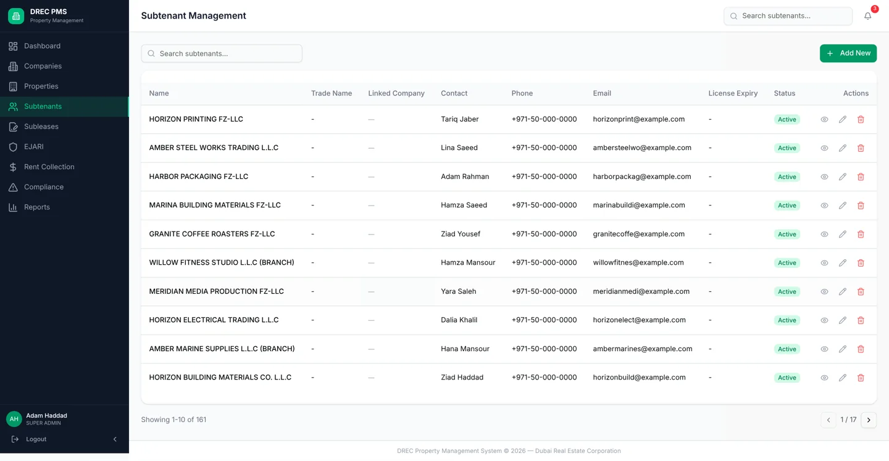Open notifications bell icon
The height and width of the screenshot is (461, 889).
(867, 16)
